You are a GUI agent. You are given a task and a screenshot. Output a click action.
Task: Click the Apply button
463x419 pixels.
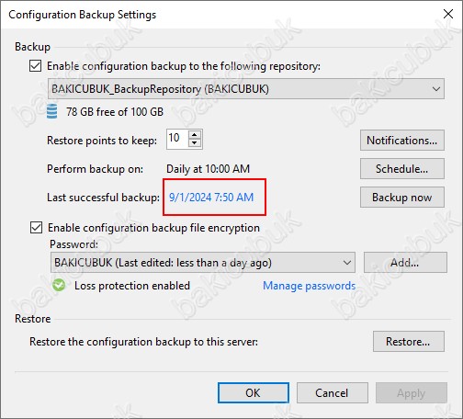(412, 392)
